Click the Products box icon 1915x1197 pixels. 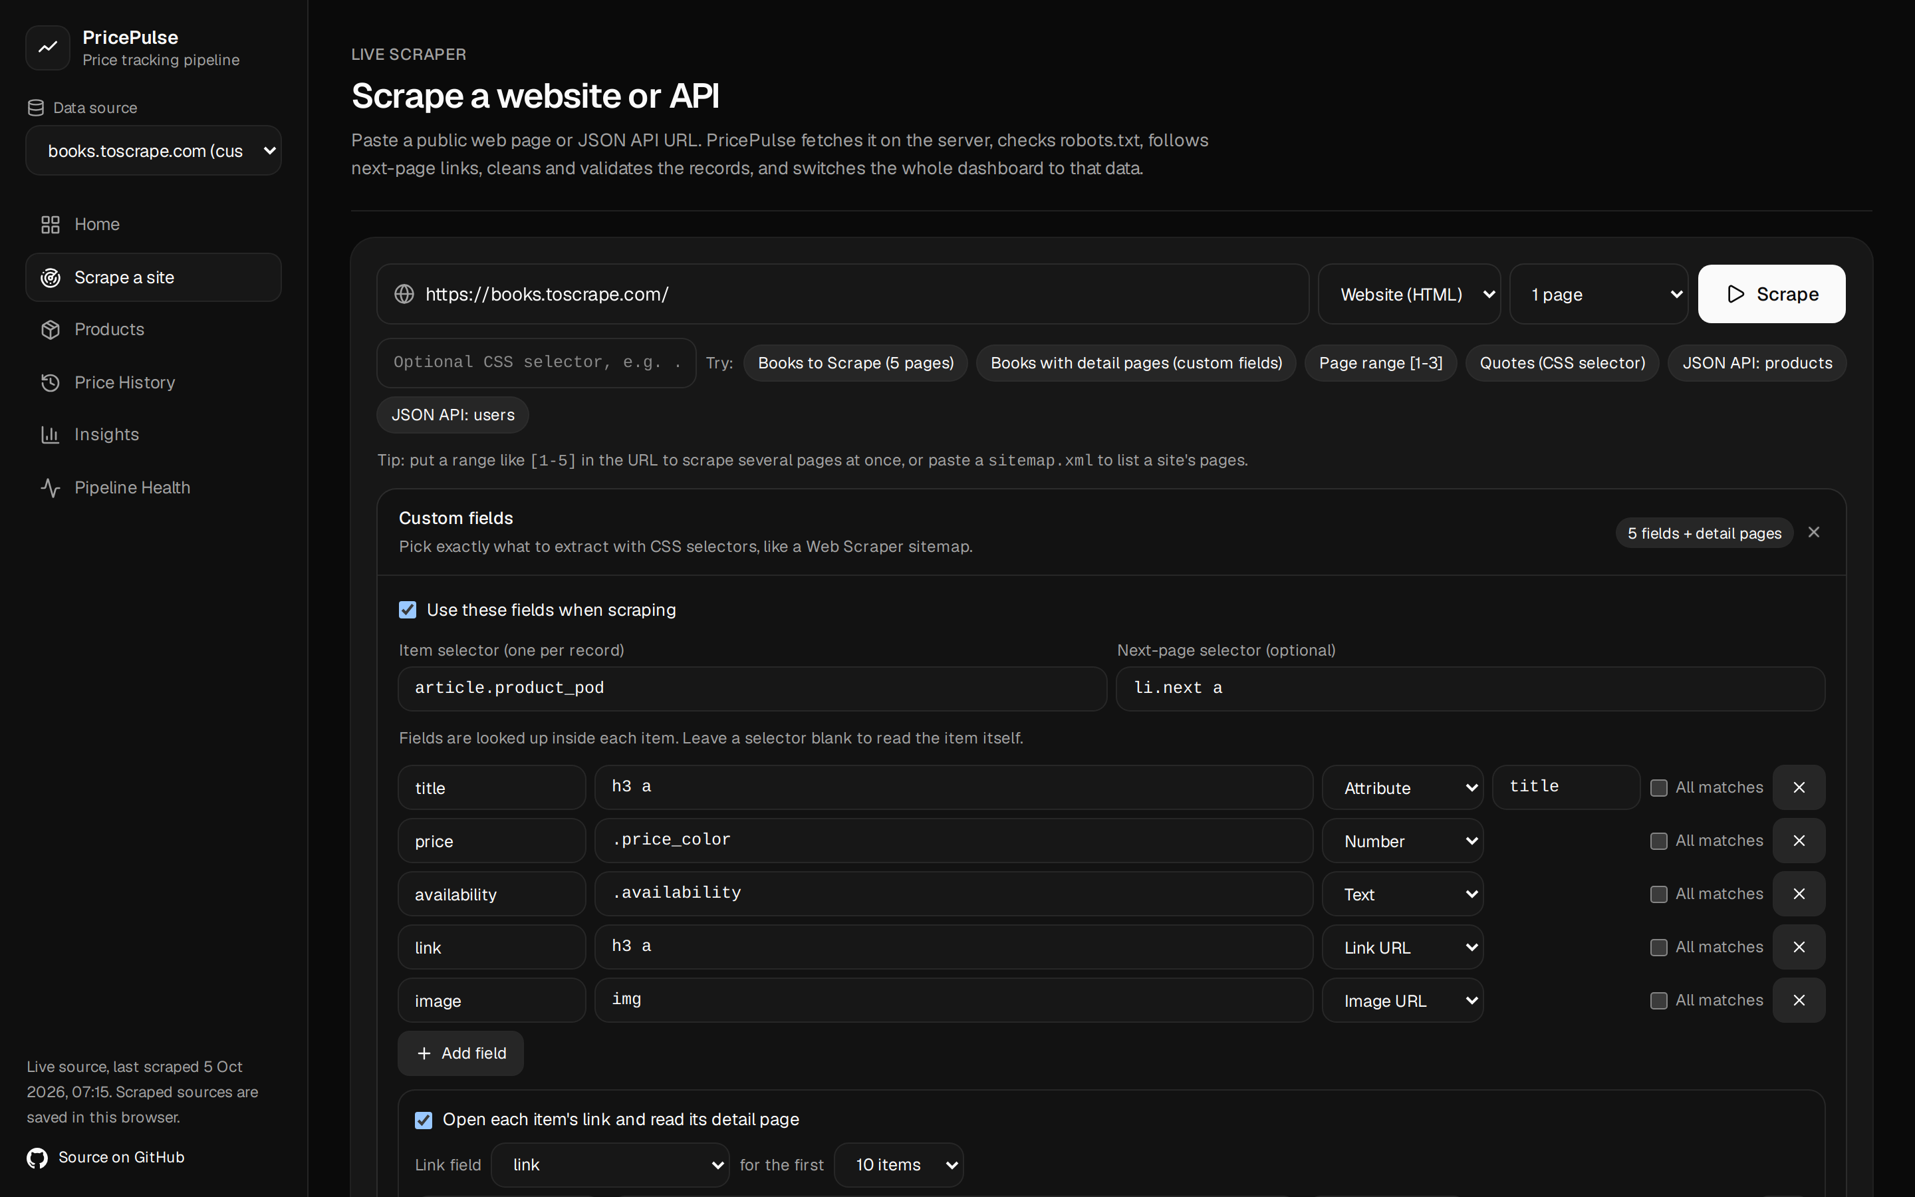click(51, 330)
